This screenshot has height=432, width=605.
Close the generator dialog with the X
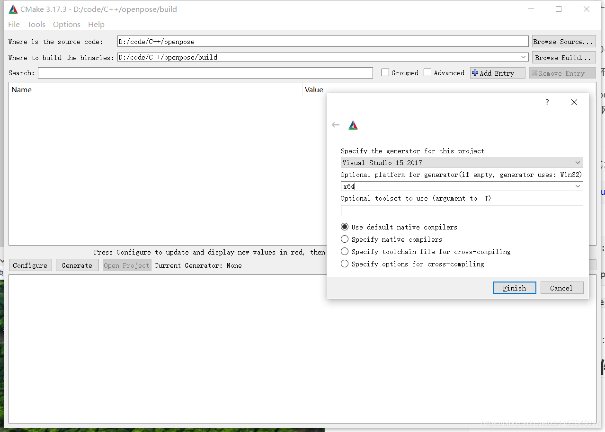[574, 102]
